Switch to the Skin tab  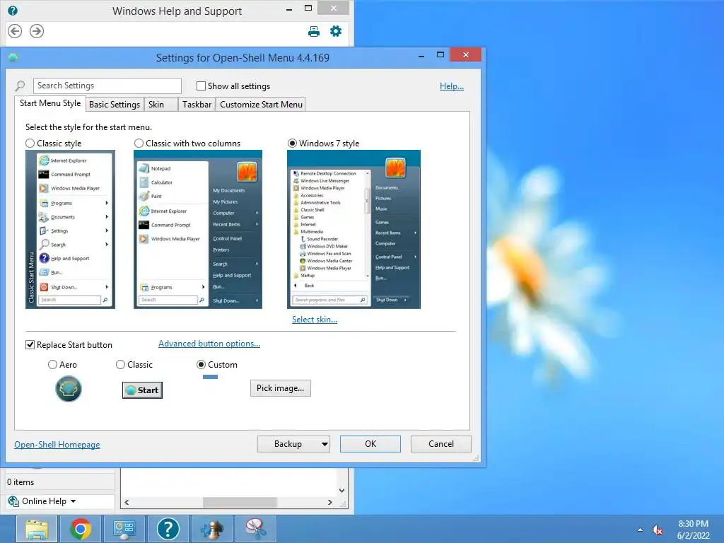coord(160,105)
